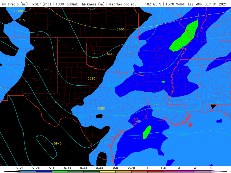Click the '6h Precip (in.)' header text

[x=15, y=4]
